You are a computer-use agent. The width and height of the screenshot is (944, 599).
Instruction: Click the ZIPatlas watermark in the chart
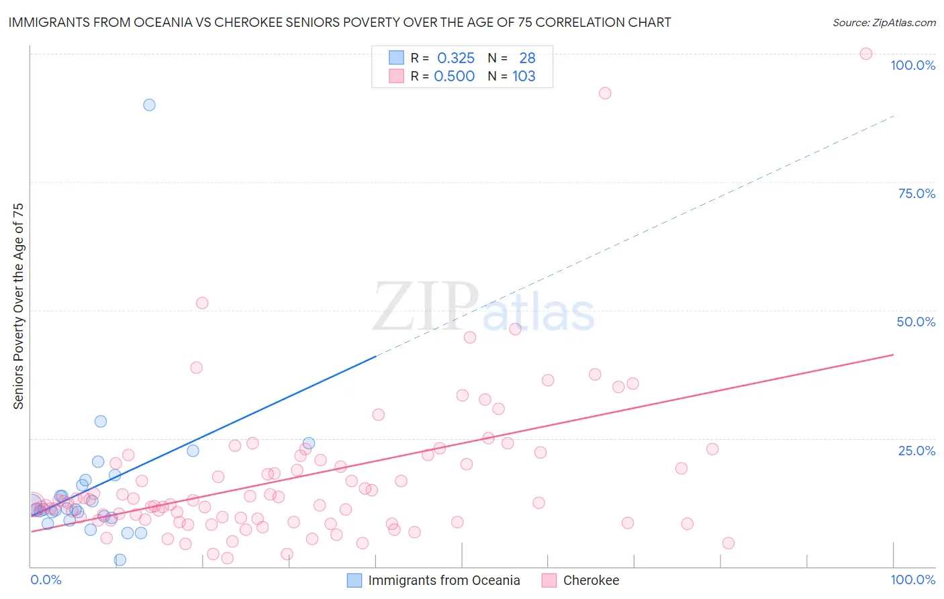pos(483,307)
